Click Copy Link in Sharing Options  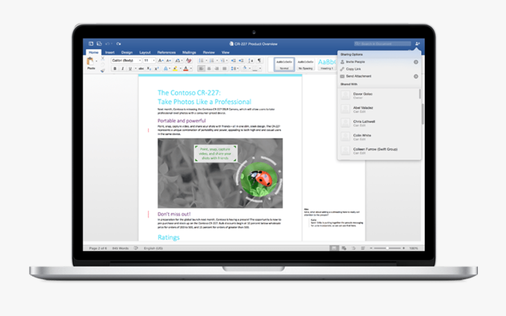[x=354, y=69]
